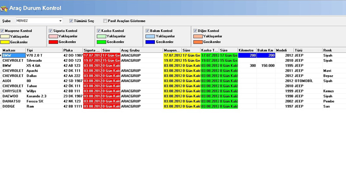This screenshot has width=346, height=191.
Task: Click Bakım Gecikenler blue swatch
Action: pos(150,41)
